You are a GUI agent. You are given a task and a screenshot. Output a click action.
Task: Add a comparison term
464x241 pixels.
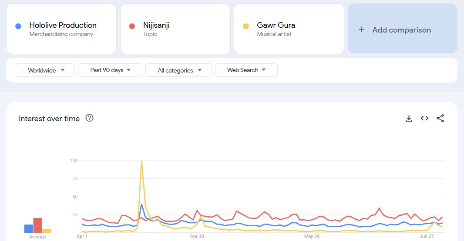coord(403,29)
